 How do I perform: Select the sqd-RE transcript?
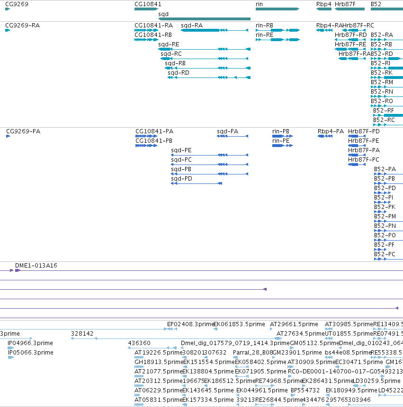pyautogui.click(x=204, y=49)
